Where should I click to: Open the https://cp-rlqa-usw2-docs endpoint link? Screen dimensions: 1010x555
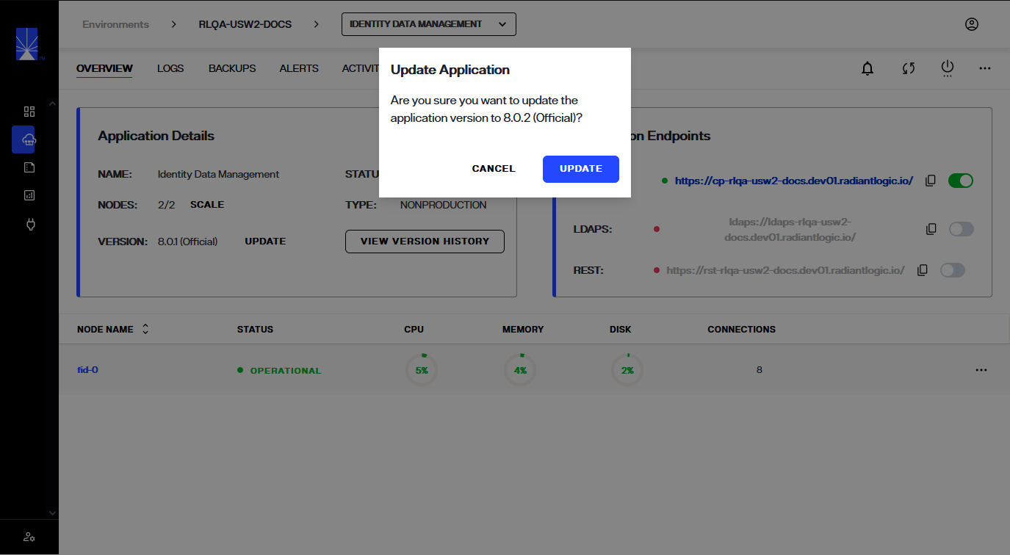pos(793,180)
